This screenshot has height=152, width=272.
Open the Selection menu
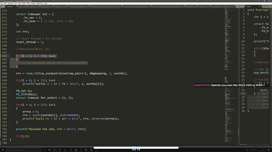tap(10, 3)
